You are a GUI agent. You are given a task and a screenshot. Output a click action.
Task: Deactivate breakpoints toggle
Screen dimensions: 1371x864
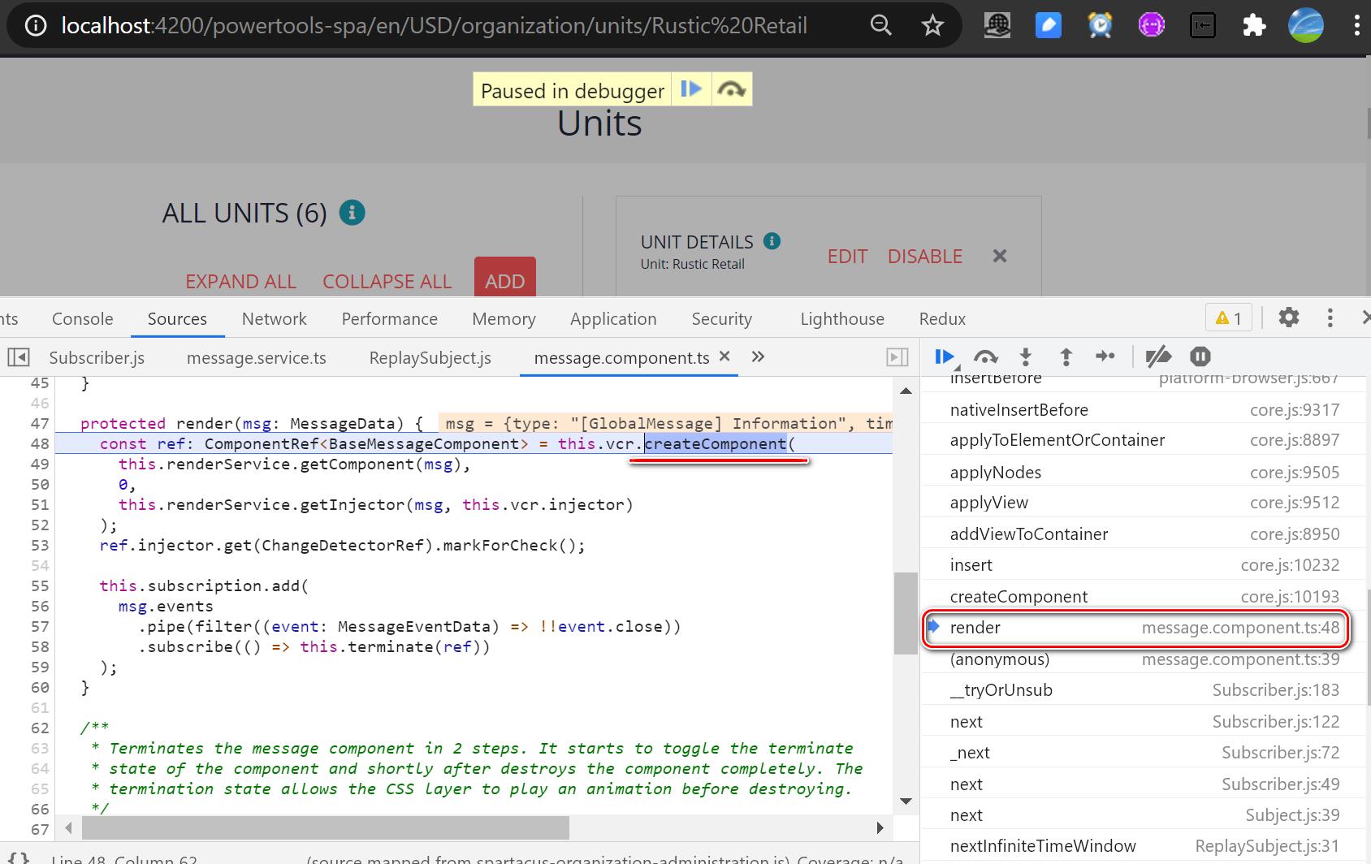coord(1158,356)
